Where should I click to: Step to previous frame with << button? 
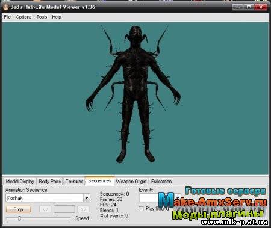(45, 209)
